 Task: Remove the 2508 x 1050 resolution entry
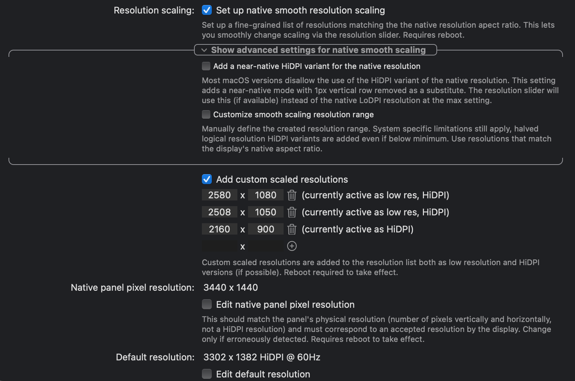pyautogui.click(x=291, y=212)
